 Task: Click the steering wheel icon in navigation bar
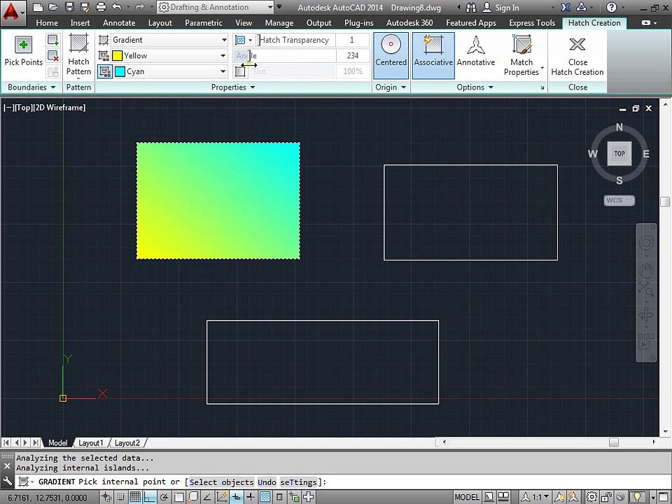click(x=646, y=243)
